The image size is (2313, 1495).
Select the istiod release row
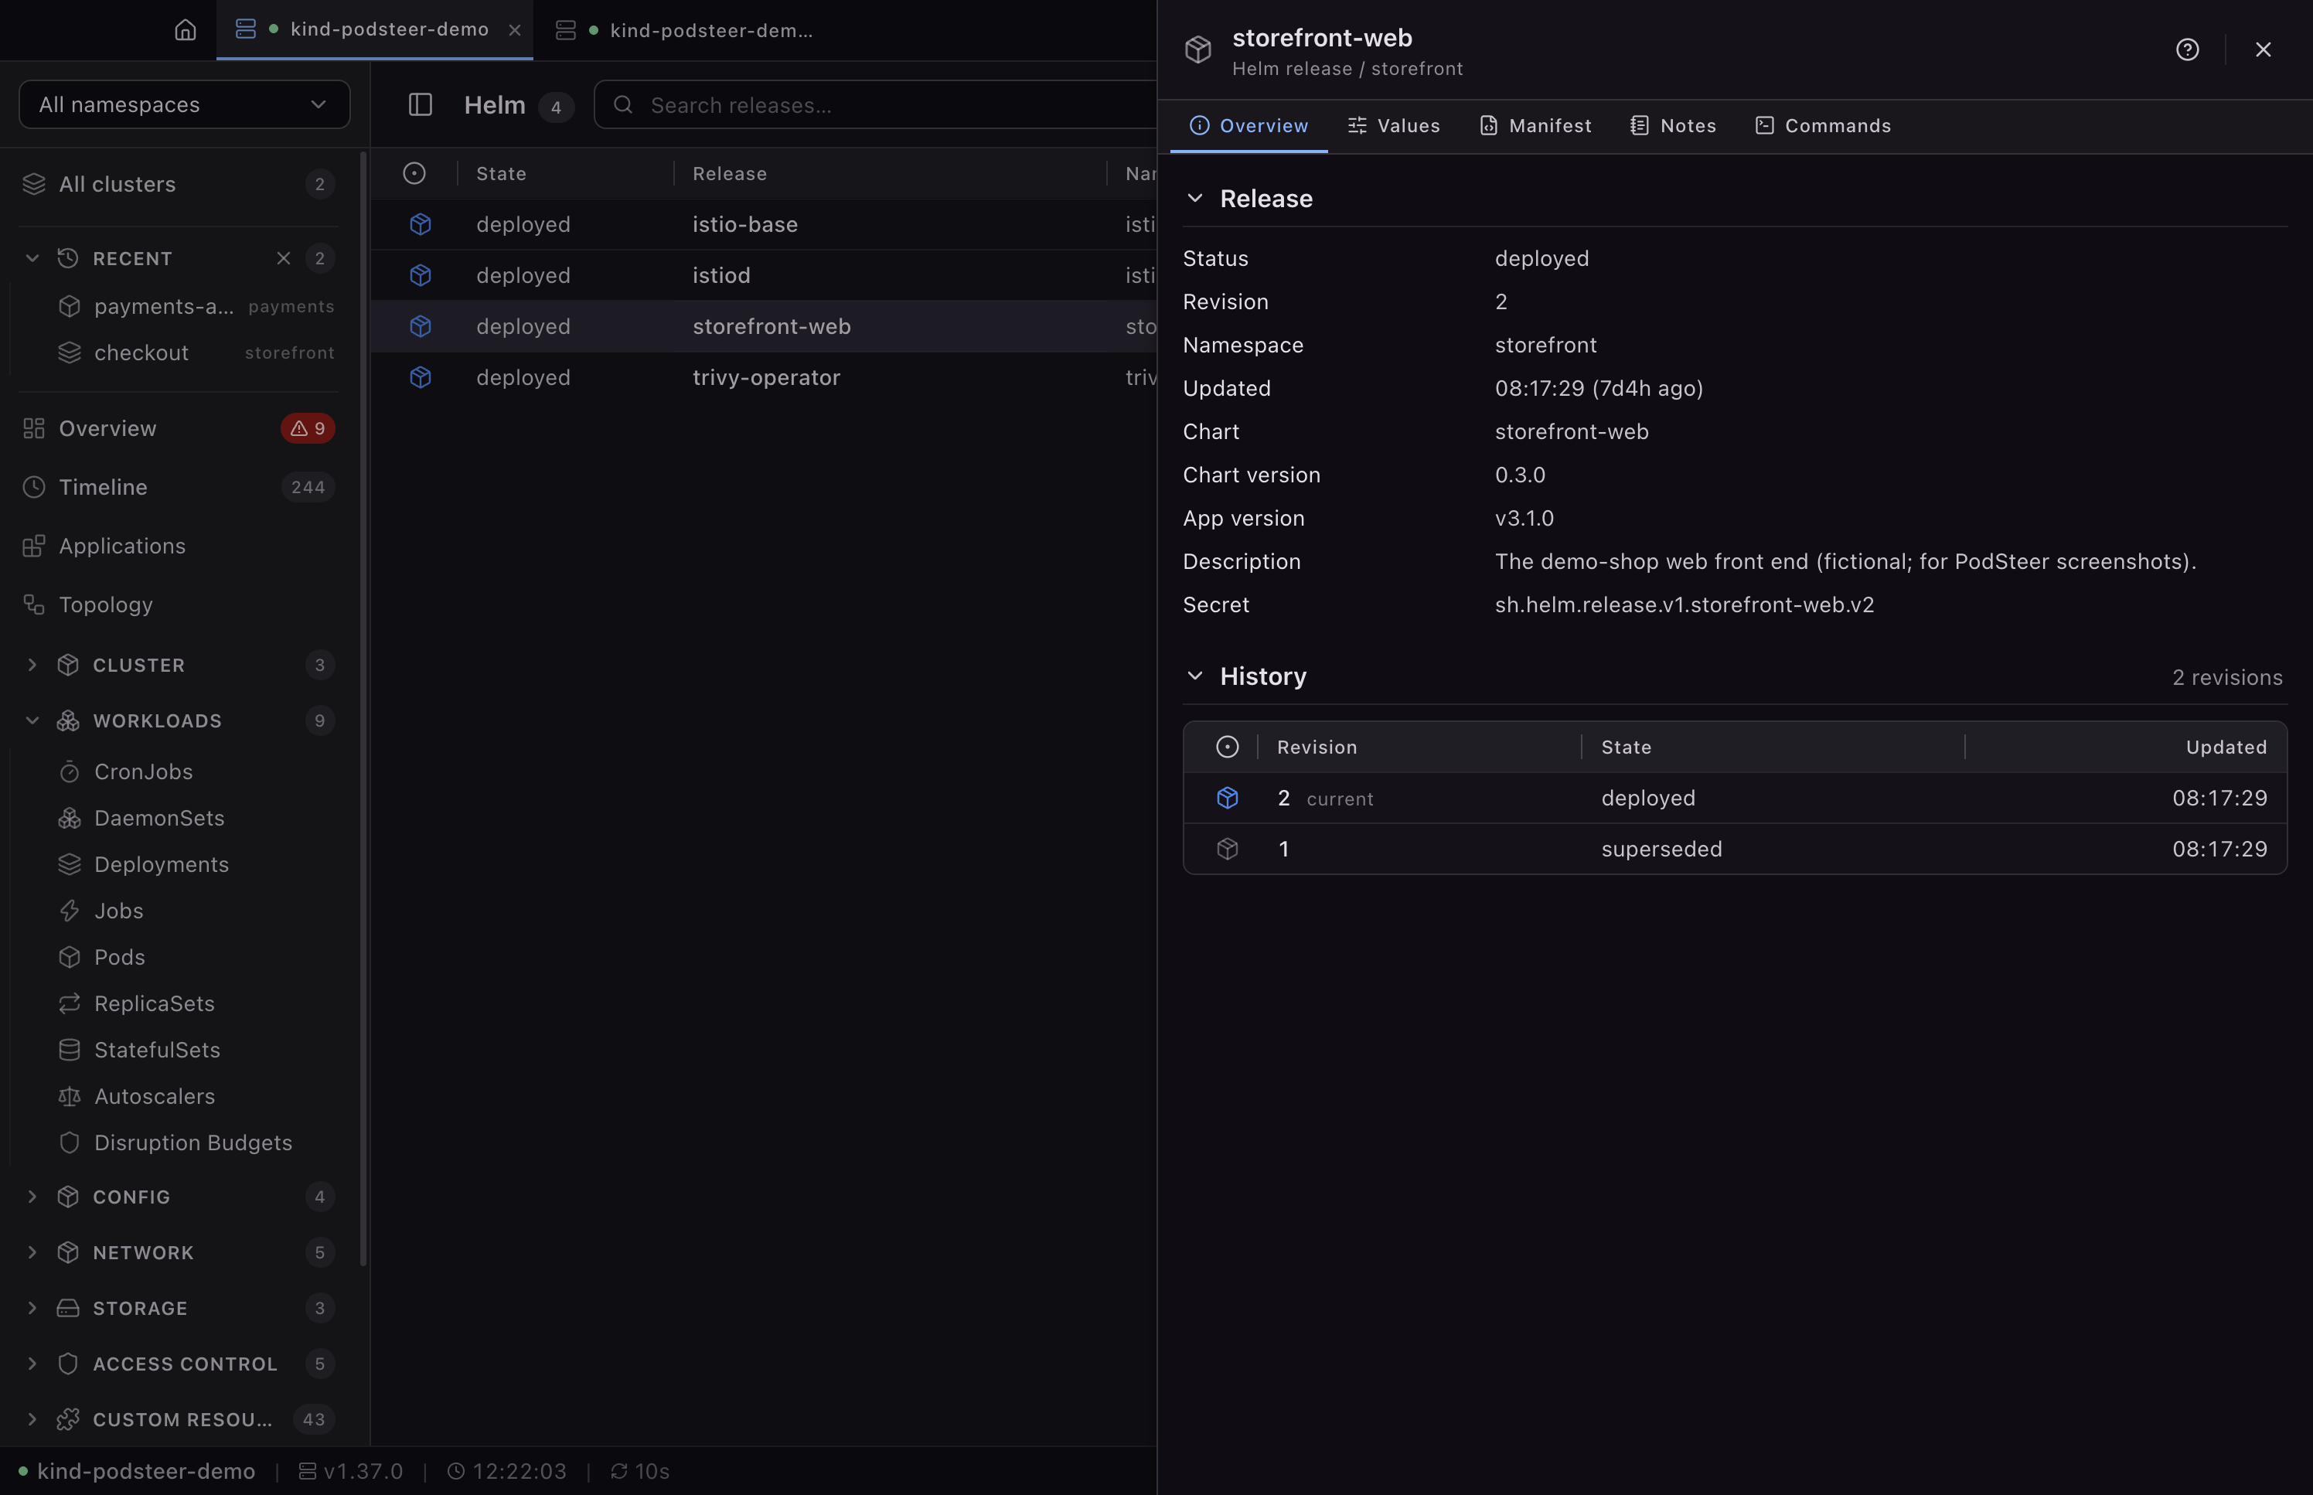pyautogui.click(x=764, y=276)
